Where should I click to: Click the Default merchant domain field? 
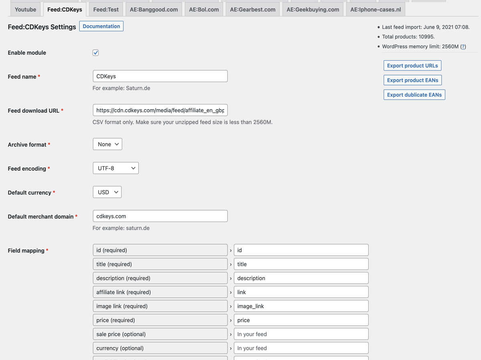[x=160, y=216]
